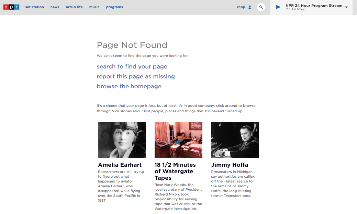The image size is (357, 214).
Task: Open the set station menu
Action: coord(35,7)
